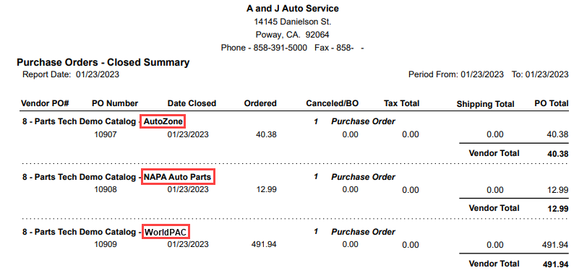The width and height of the screenshot is (587, 273).
Task: Click the phone number 858-391-5000
Action: click(280, 48)
